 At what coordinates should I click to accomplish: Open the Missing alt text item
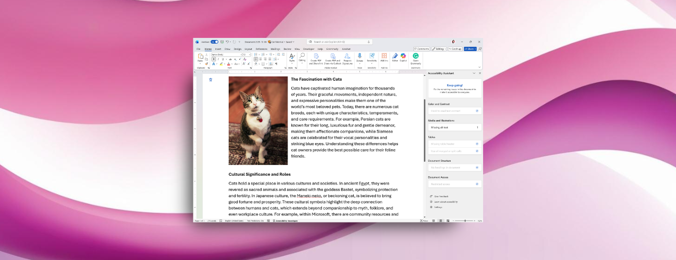pyautogui.click(x=454, y=127)
